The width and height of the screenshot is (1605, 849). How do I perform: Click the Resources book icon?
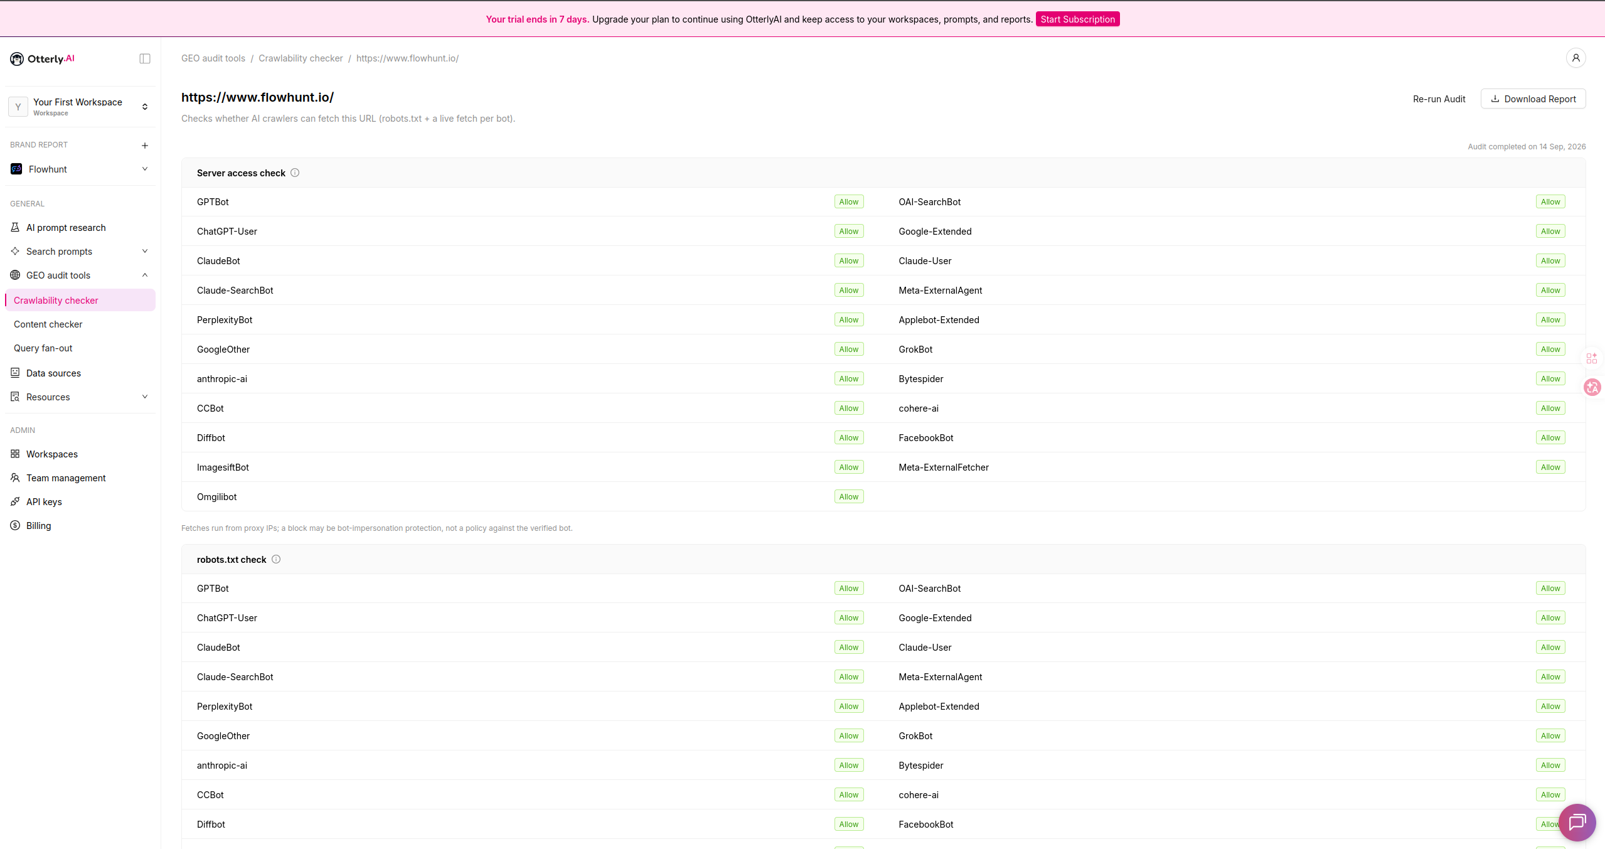[15, 397]
